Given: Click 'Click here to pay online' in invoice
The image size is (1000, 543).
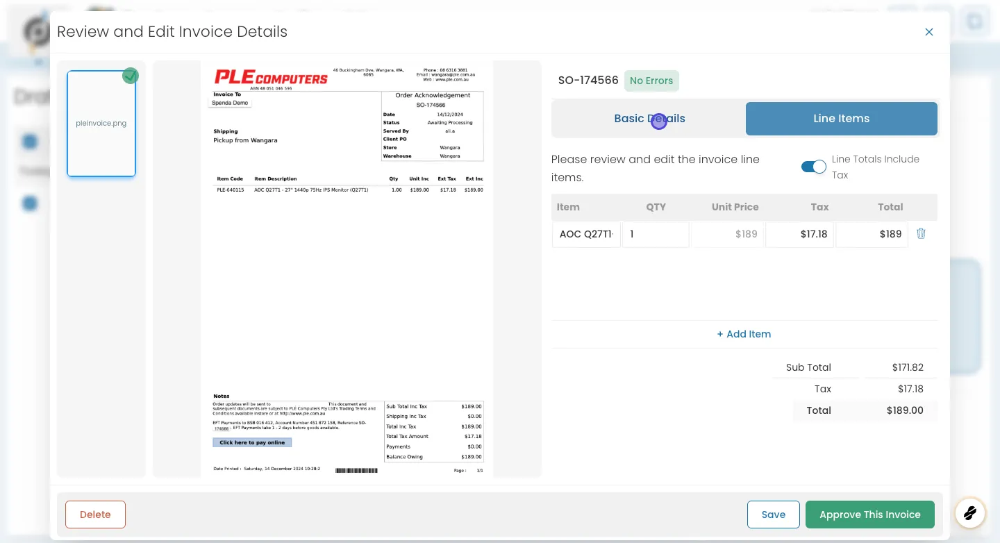Looking at the screenshot, I should coord(252,442).
